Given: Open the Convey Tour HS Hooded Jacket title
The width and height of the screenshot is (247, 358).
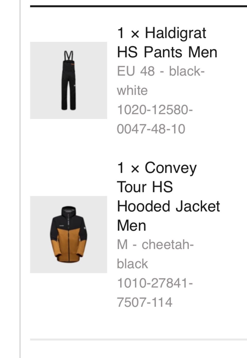Looking at the screenshot, I should click(169, 196).
